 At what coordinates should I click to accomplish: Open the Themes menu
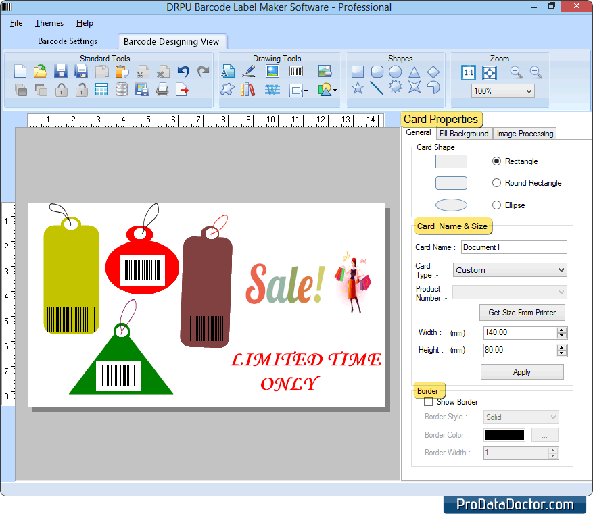(x=49, y=23)
